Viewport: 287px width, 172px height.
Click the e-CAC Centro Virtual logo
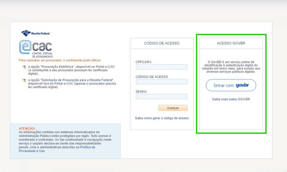(36, 48)
